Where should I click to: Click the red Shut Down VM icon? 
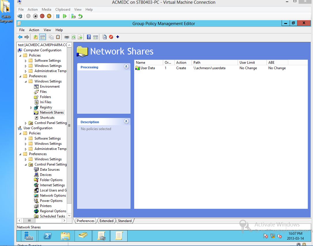pos(42,16)
